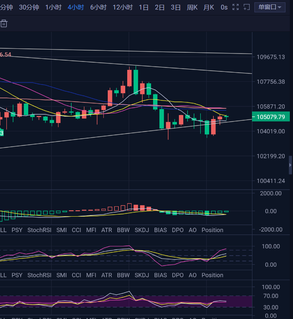Click price axis label 104019.00

pyautogui.click(x=271, y=131)
